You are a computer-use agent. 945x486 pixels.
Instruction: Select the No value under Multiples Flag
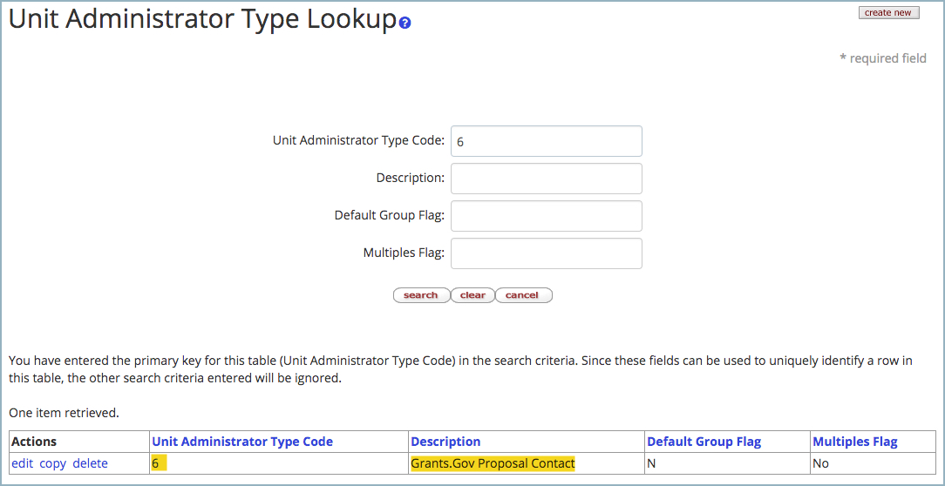[x=821, y=463]
